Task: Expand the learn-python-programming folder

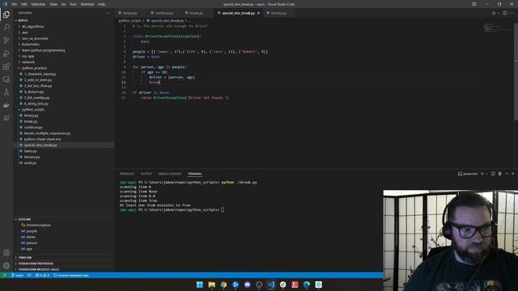Action: (43, 50)
